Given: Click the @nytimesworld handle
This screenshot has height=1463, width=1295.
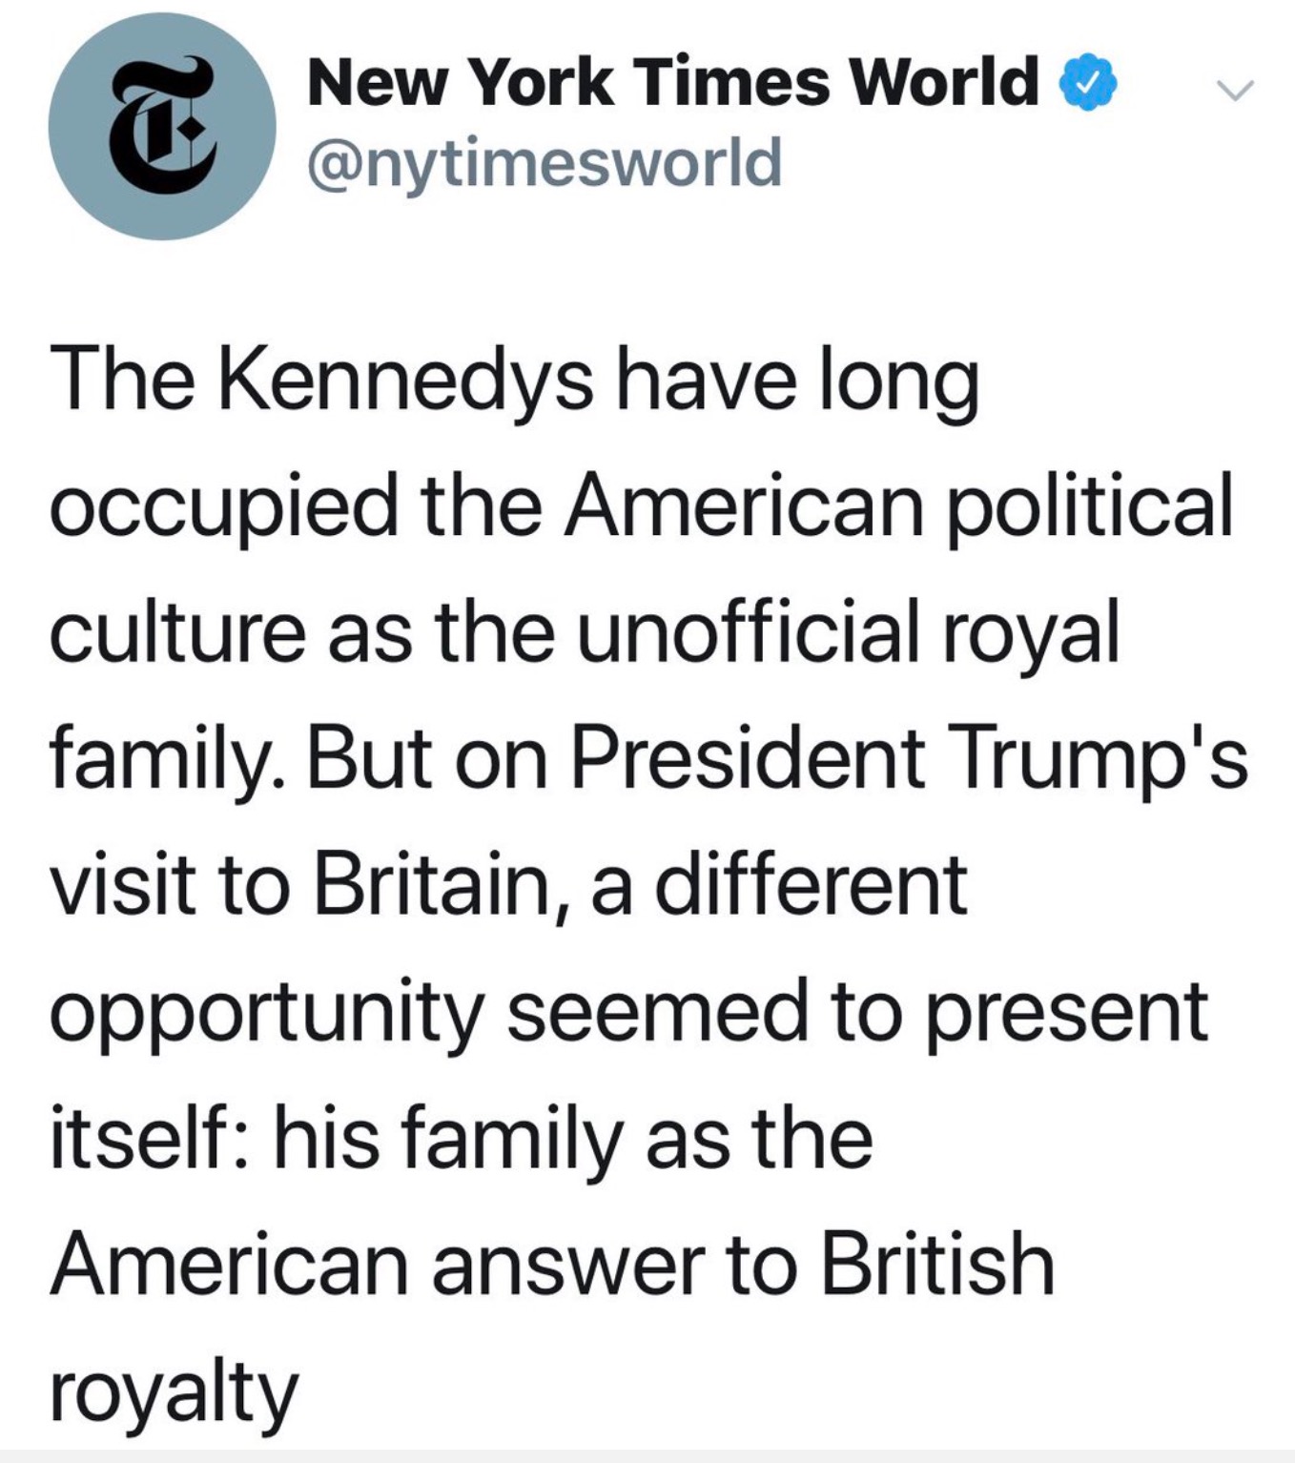Looking at the screenshot, I should coord(544,162).
